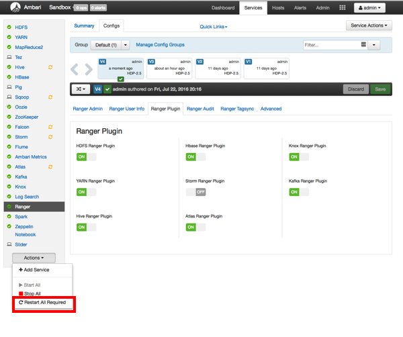
Task: Click the filter properties icon in Filter box
Action: pos(363,45)
